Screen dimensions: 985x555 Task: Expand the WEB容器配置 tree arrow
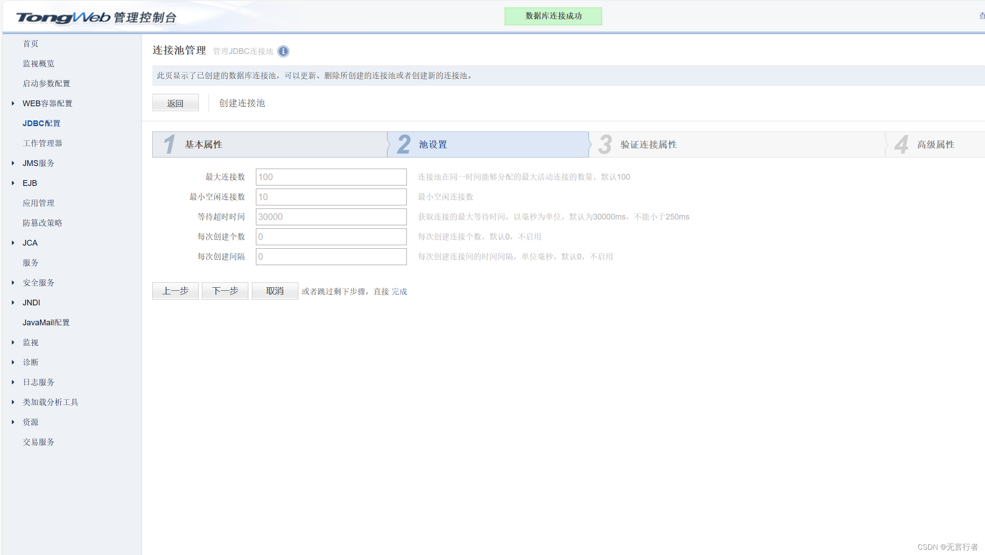tap(13, 103)
